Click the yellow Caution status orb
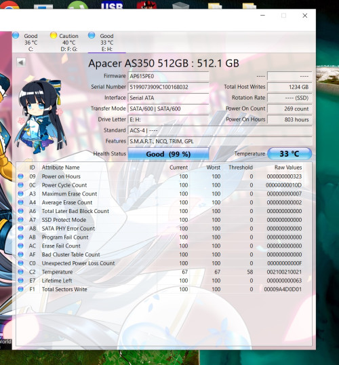Image resolution: width=339 pixels, height=365 pixels. click(54, 35)
